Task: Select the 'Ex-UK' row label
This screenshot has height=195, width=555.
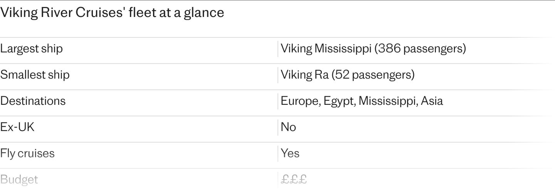Action: point(17,127)
